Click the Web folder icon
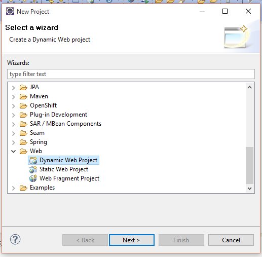This screenshot has width=262, height=257. point(23,151)
